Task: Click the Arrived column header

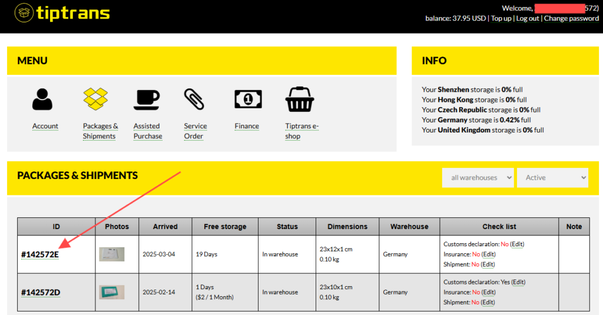Action: click(165, 227)
